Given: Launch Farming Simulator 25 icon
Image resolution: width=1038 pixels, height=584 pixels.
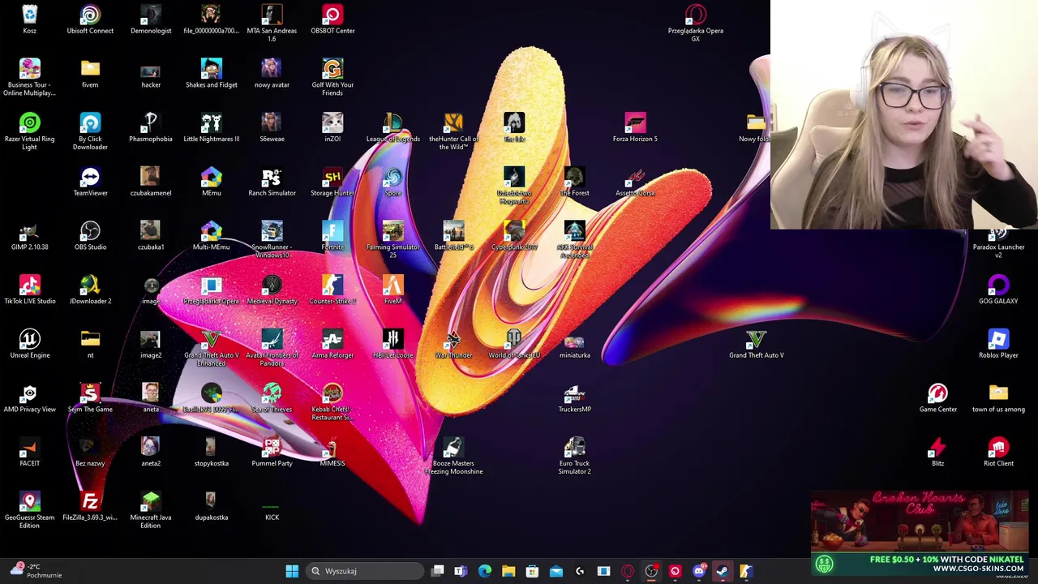Looking at the screenshot, I should (x=392, y=240).
